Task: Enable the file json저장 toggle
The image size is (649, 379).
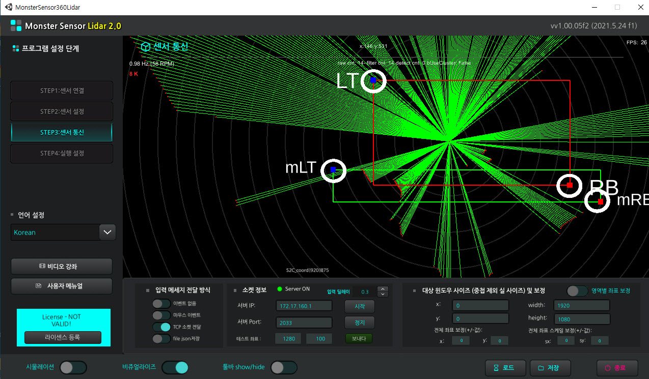Action: coord(161,339)
